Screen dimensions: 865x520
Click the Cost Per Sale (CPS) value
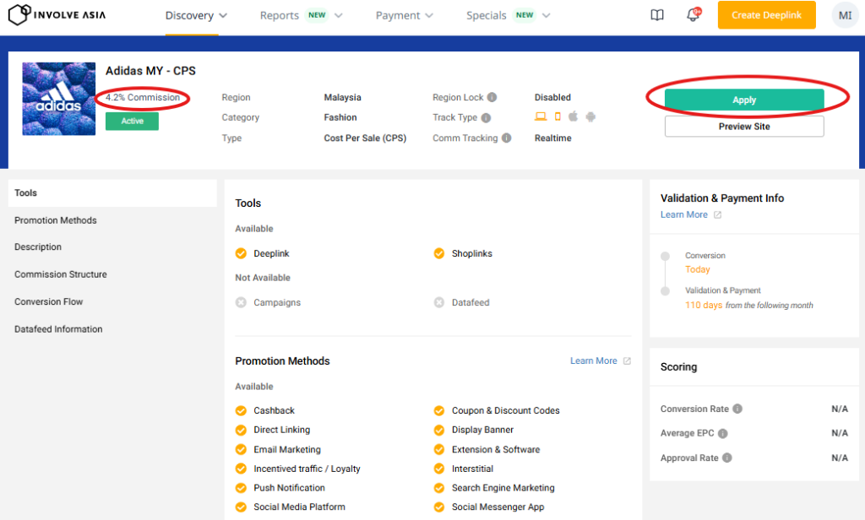(365, 138)
